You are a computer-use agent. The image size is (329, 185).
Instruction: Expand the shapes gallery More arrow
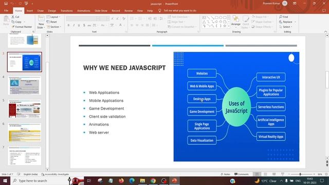pos(229,26)
